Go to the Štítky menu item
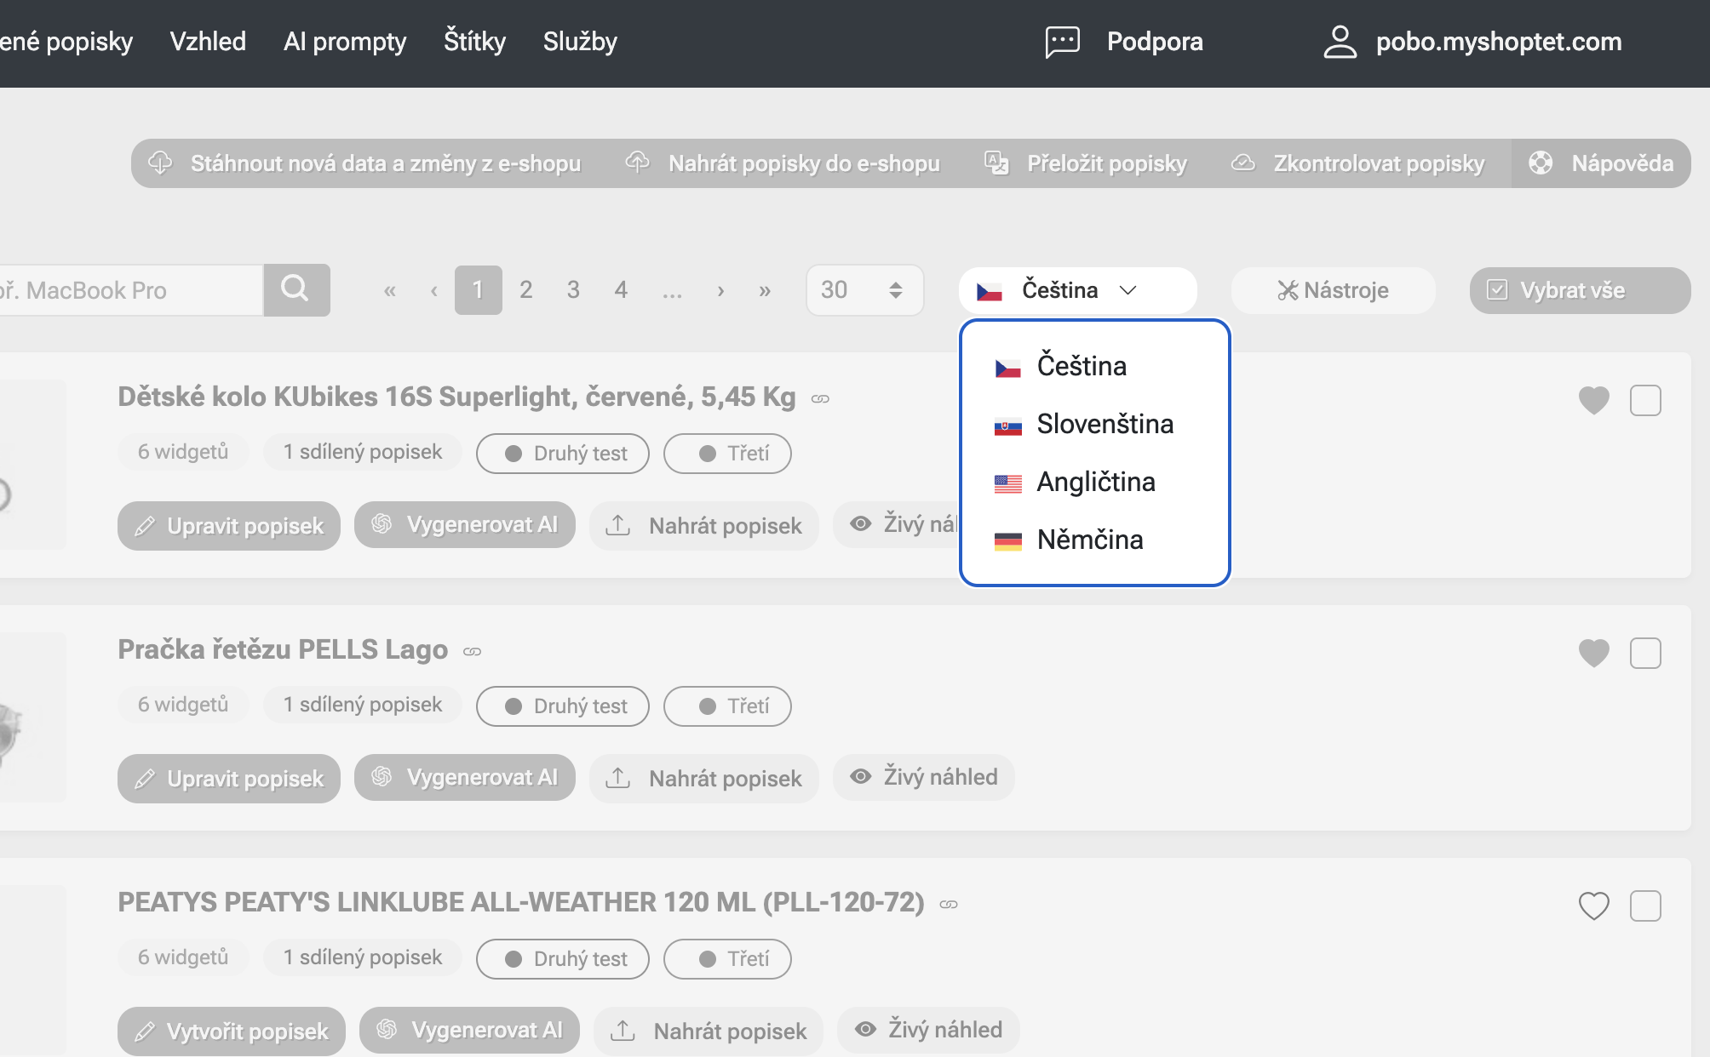 (474, 42)
